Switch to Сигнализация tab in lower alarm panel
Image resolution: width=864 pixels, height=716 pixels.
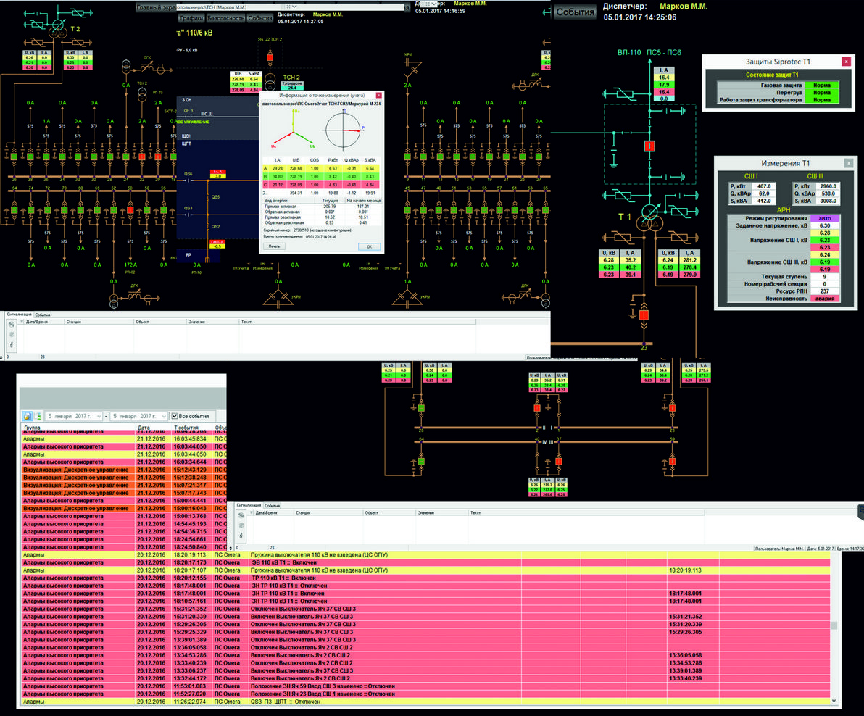click(x=249, y=505)
